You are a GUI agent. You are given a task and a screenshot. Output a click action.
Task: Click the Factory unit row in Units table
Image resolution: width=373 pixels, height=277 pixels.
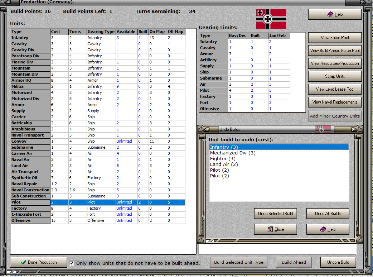(x=98, y=208)
